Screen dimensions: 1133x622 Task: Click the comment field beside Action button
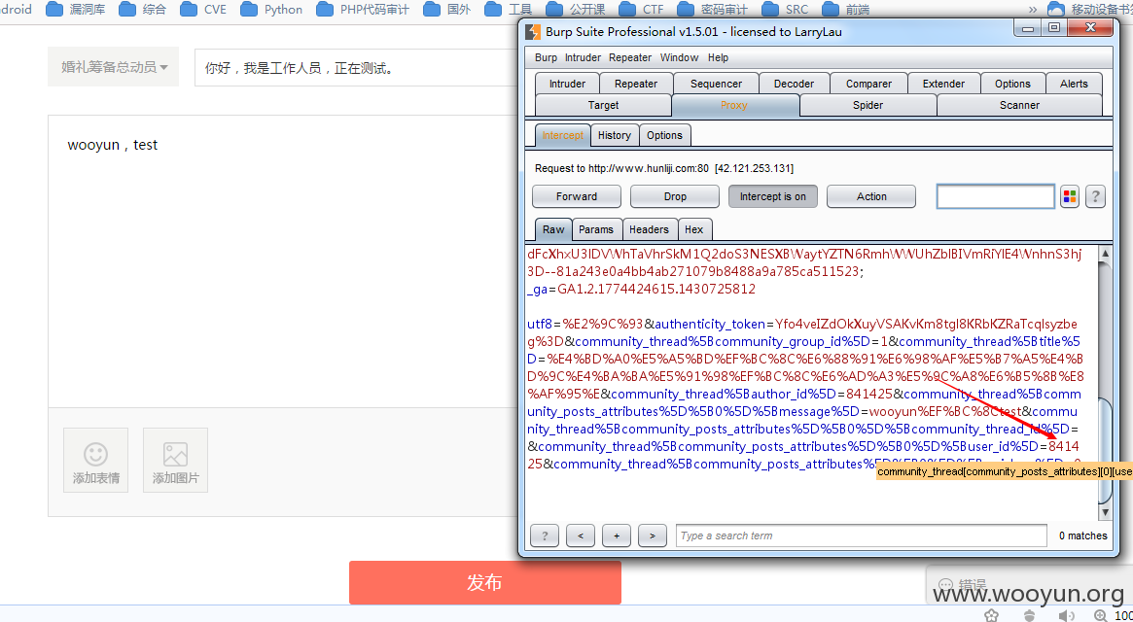click(x=996, y=196)
